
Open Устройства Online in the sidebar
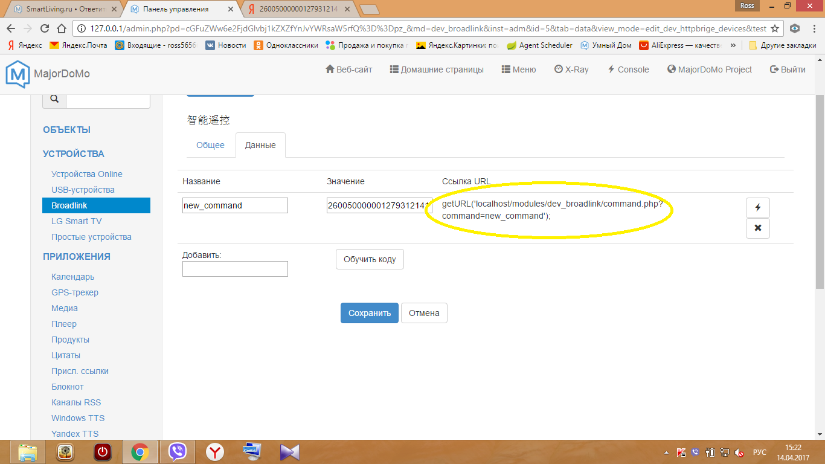[87, 174]
